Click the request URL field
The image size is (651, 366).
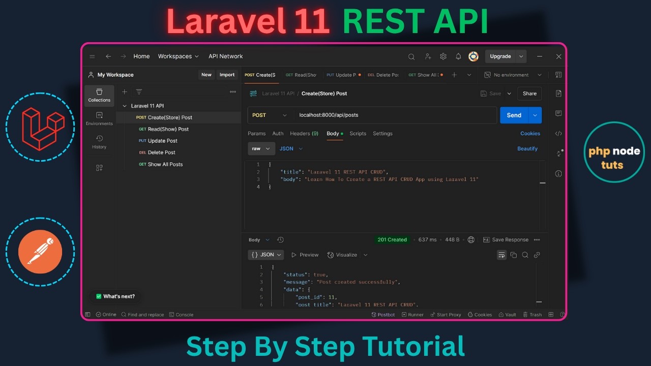point(395,115)
